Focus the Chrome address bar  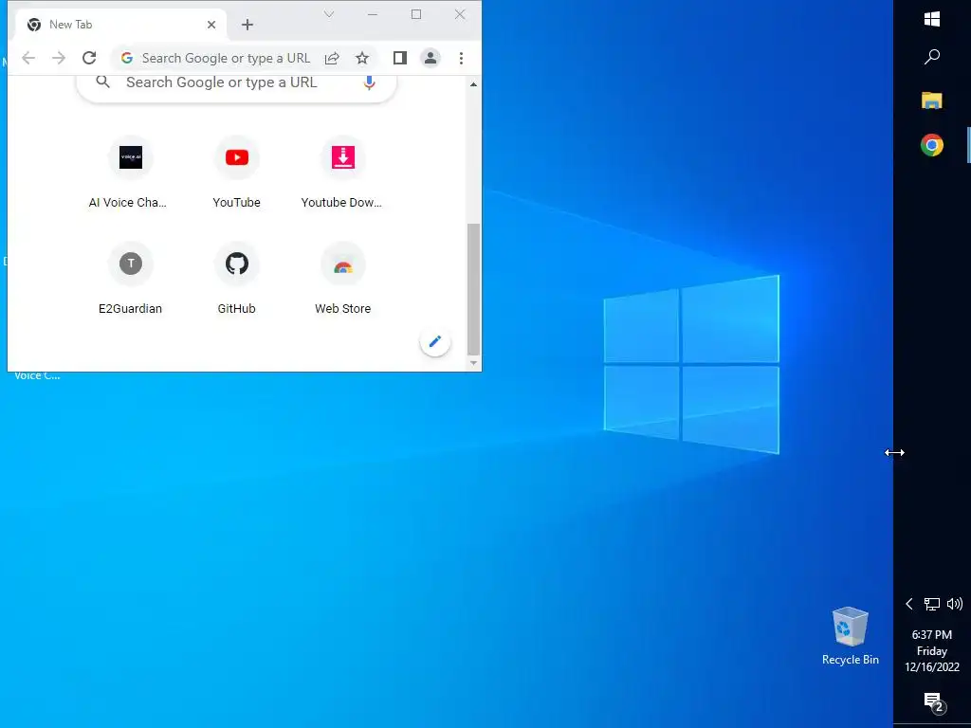(x=226, y=58)
